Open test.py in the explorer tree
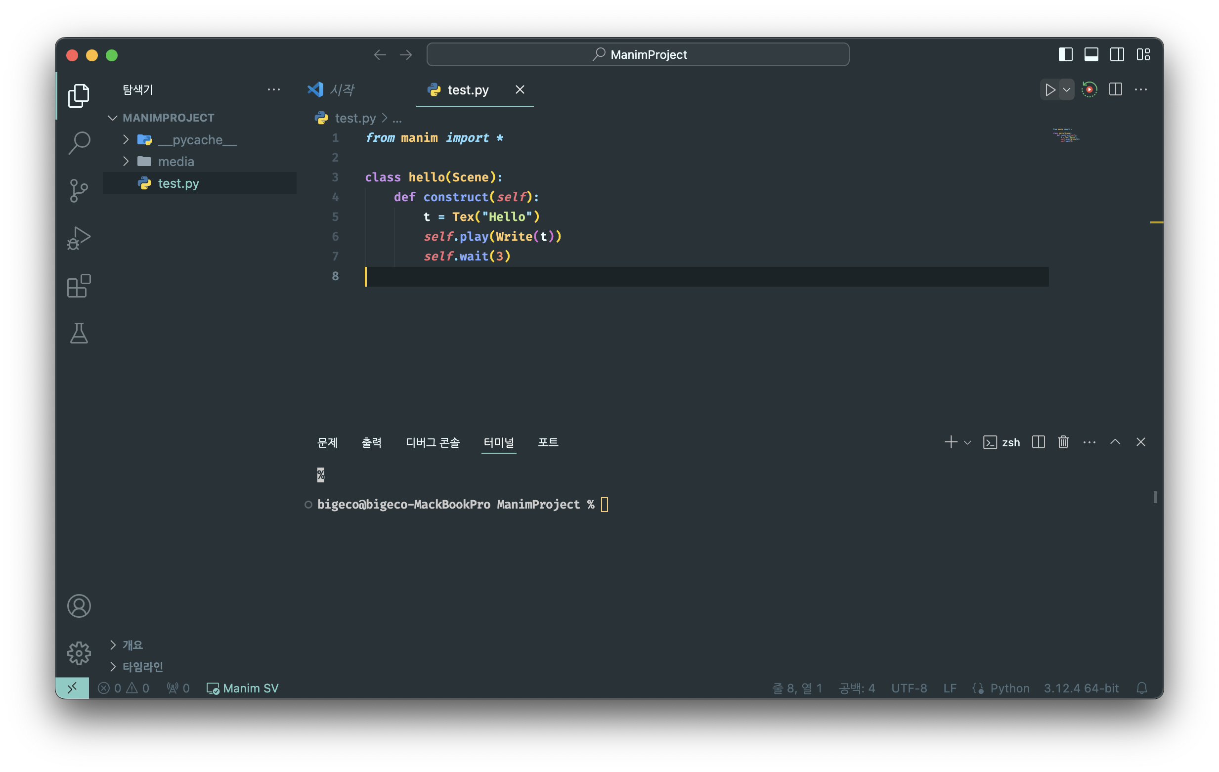Screen dimensions: 1219x772 (x=199, y=183)
